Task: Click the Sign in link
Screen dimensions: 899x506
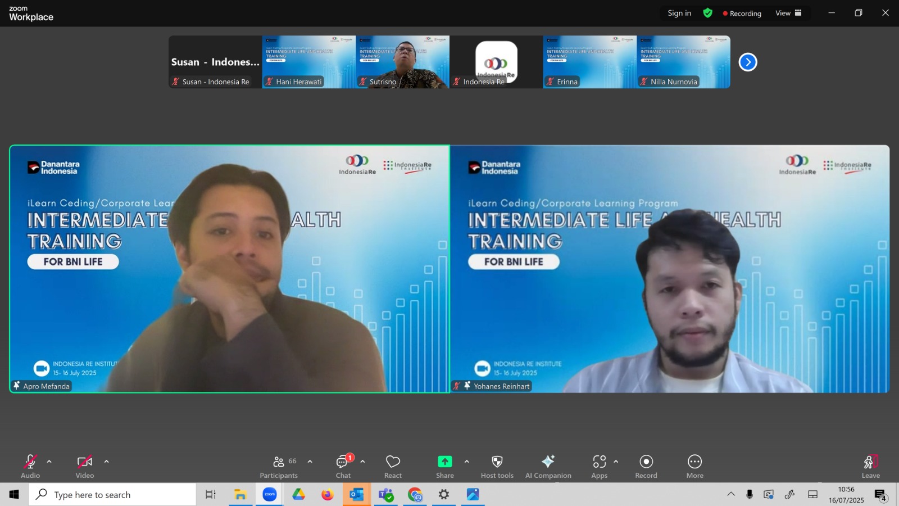Action: coord(679,13)
